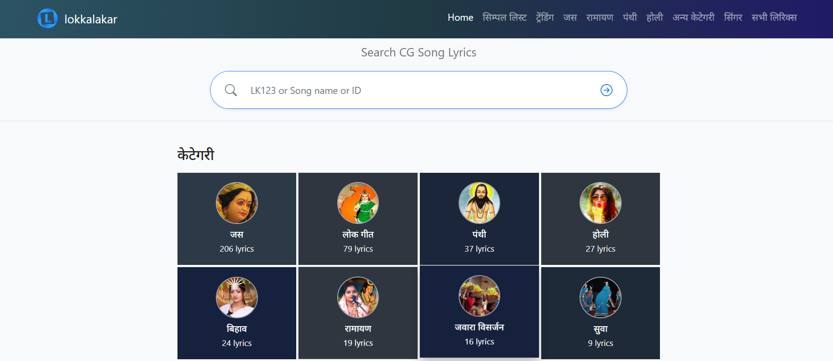The width and height of the screenshot is (833, 361).
Task: Expand अन्य केटेगरी menu in navbar
Action: 693,18
